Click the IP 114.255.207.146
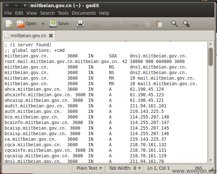 coord(149,134)
